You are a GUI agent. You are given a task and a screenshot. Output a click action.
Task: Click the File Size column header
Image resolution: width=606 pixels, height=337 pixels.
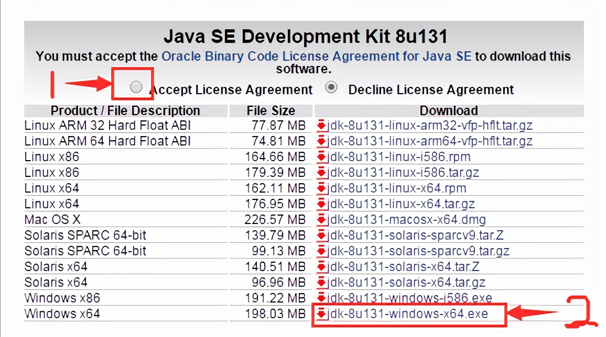(x=271, y=110)
